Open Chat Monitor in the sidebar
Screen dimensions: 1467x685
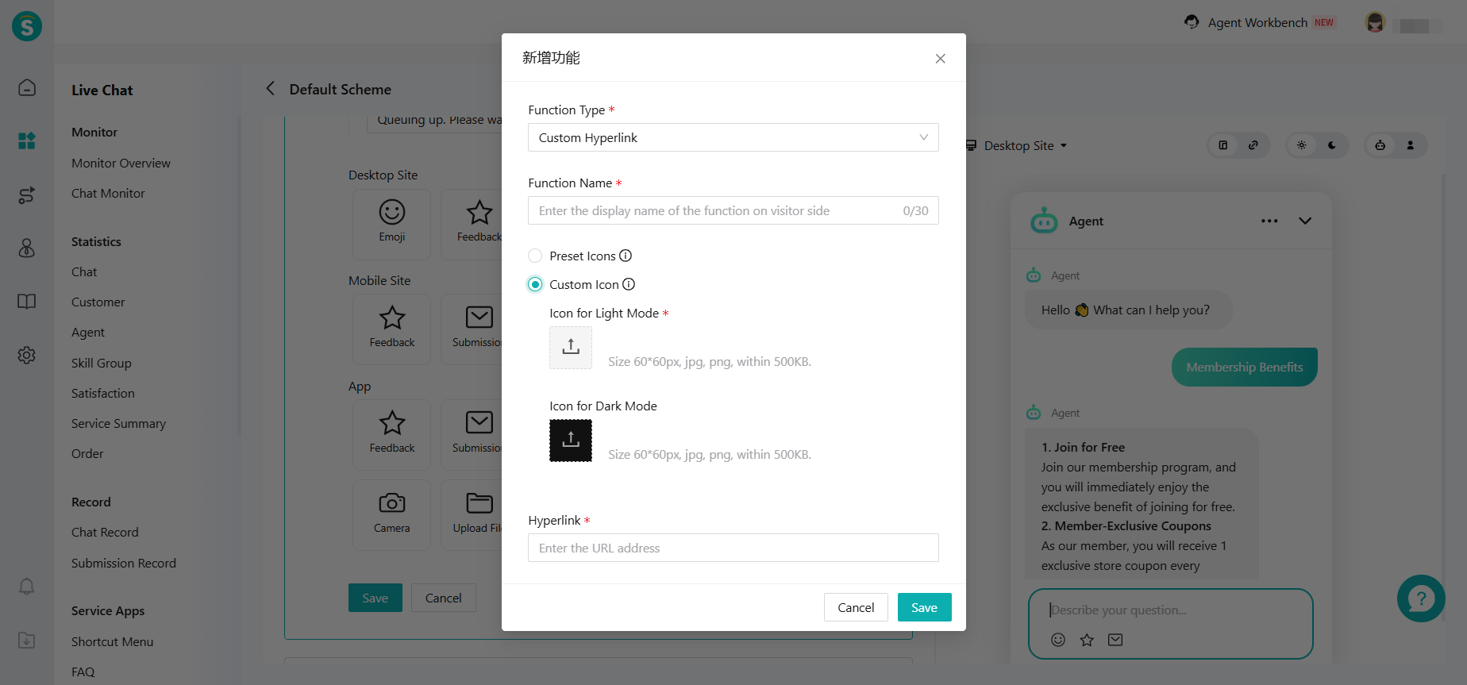tap(108, 193)
